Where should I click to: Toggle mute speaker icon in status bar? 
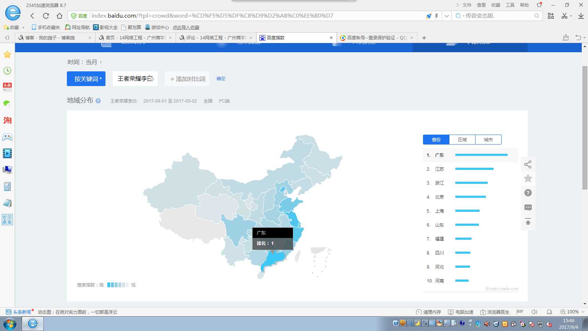coord(534,312)
